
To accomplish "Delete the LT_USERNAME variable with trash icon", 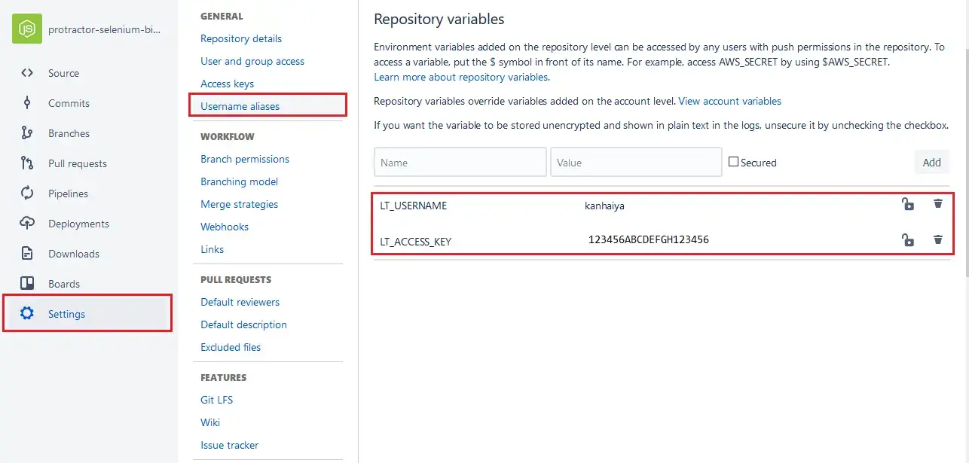I will point(937,203).
